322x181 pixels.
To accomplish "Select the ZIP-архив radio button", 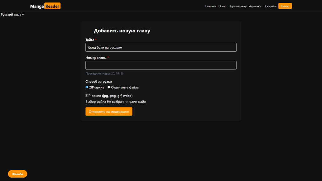I will 87,87.
